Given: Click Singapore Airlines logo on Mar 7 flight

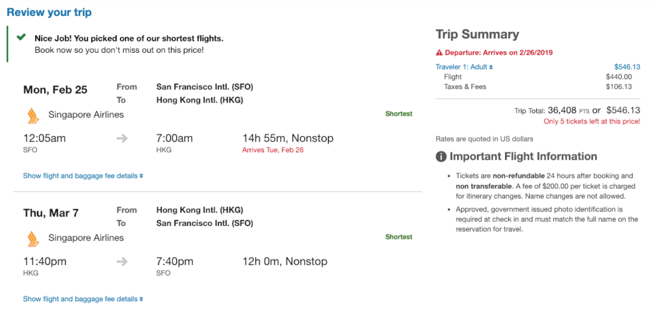Looking at the screenshot, I should click(33, 238).
